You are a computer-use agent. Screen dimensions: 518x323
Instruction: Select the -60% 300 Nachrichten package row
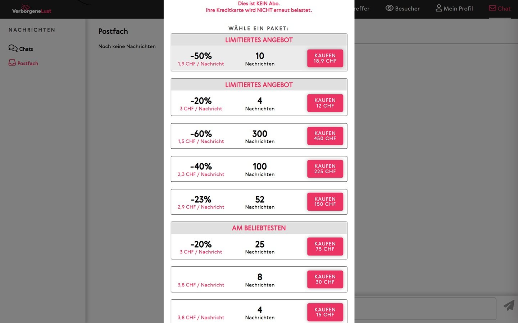point(259,136)
